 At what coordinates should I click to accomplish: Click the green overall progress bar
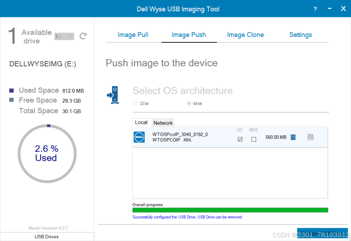click(x=230, y=210)
